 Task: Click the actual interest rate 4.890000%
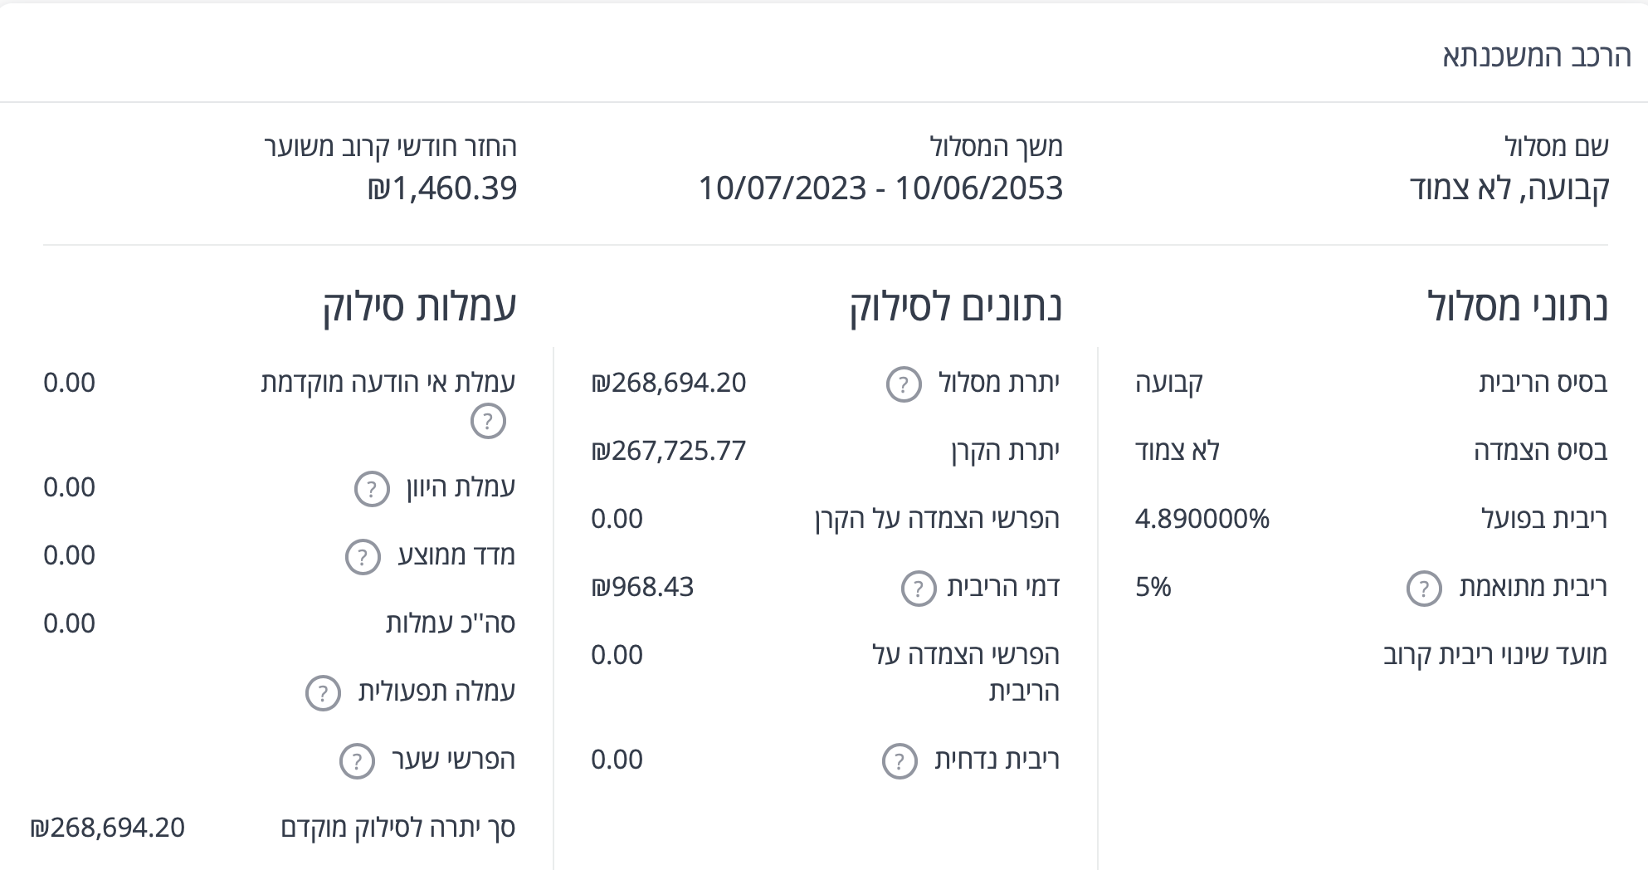click(x=1202, y=519)
